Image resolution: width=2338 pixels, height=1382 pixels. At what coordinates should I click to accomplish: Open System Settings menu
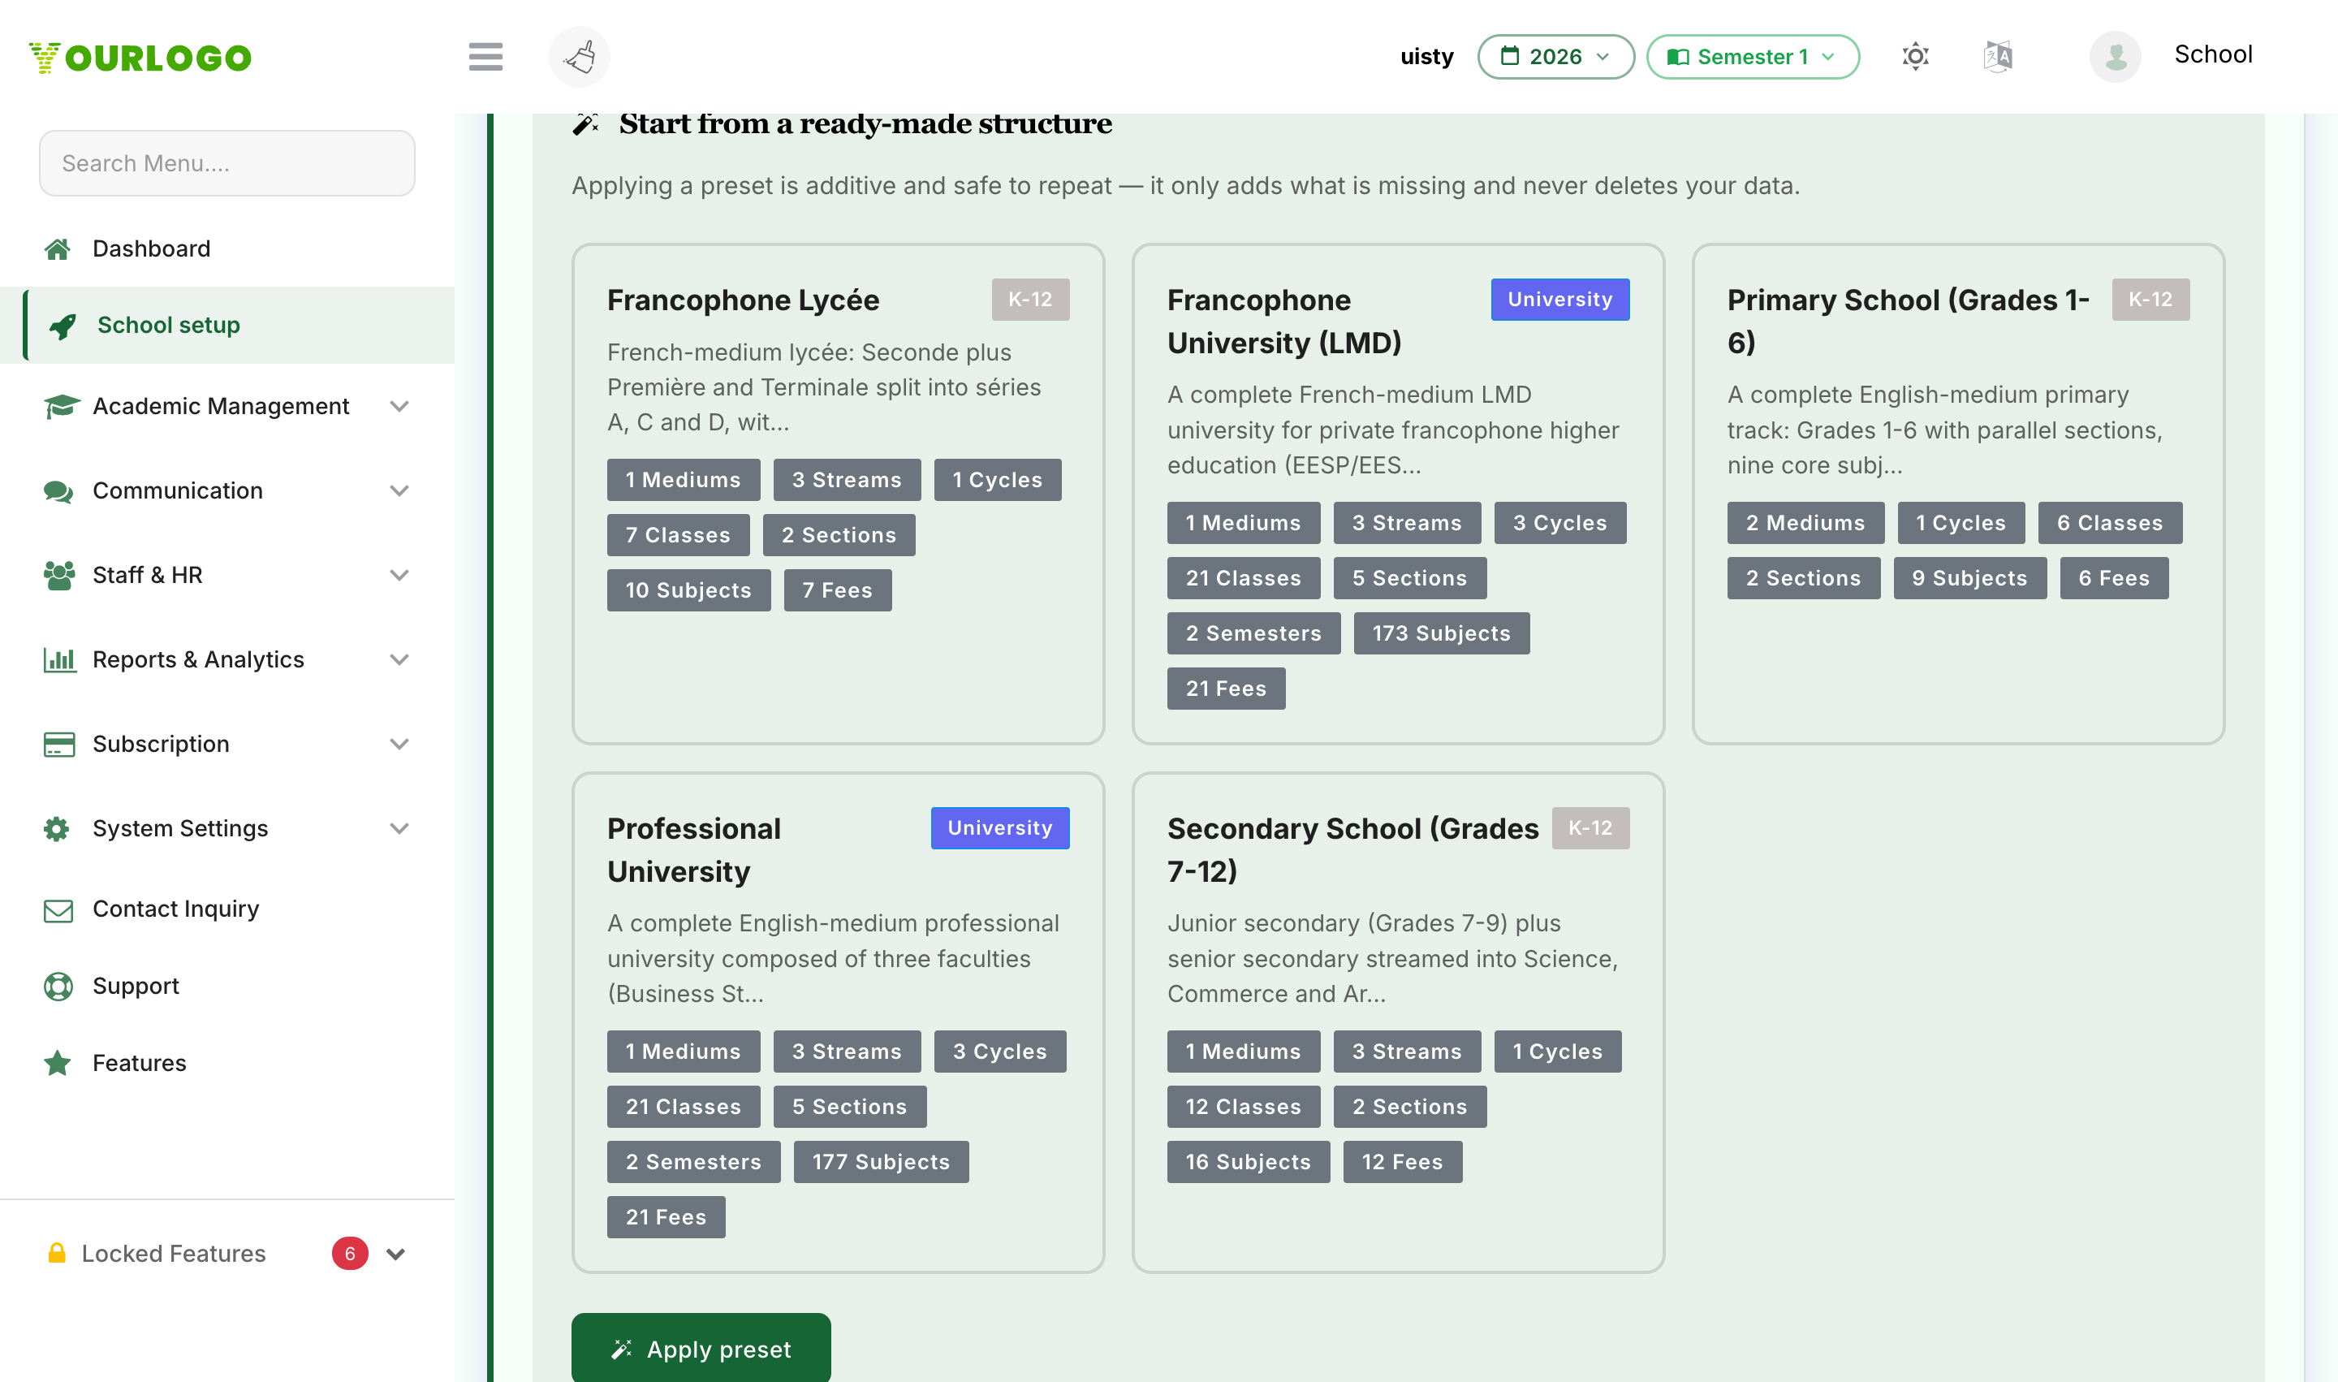[227, 828]
